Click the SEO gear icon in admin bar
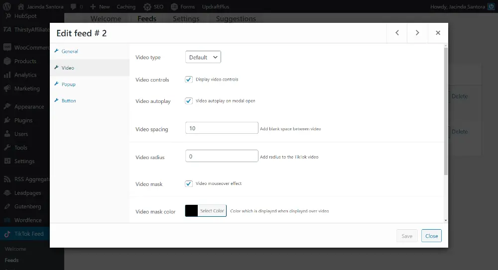This screenshot has width=498, height=270. click(x=147, y=7)
